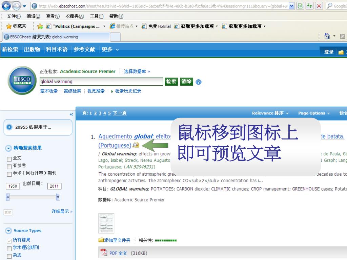The image size is (347, 260).
Task: Click the 收藏夹 favorites star button
Action: coord(16,26)
